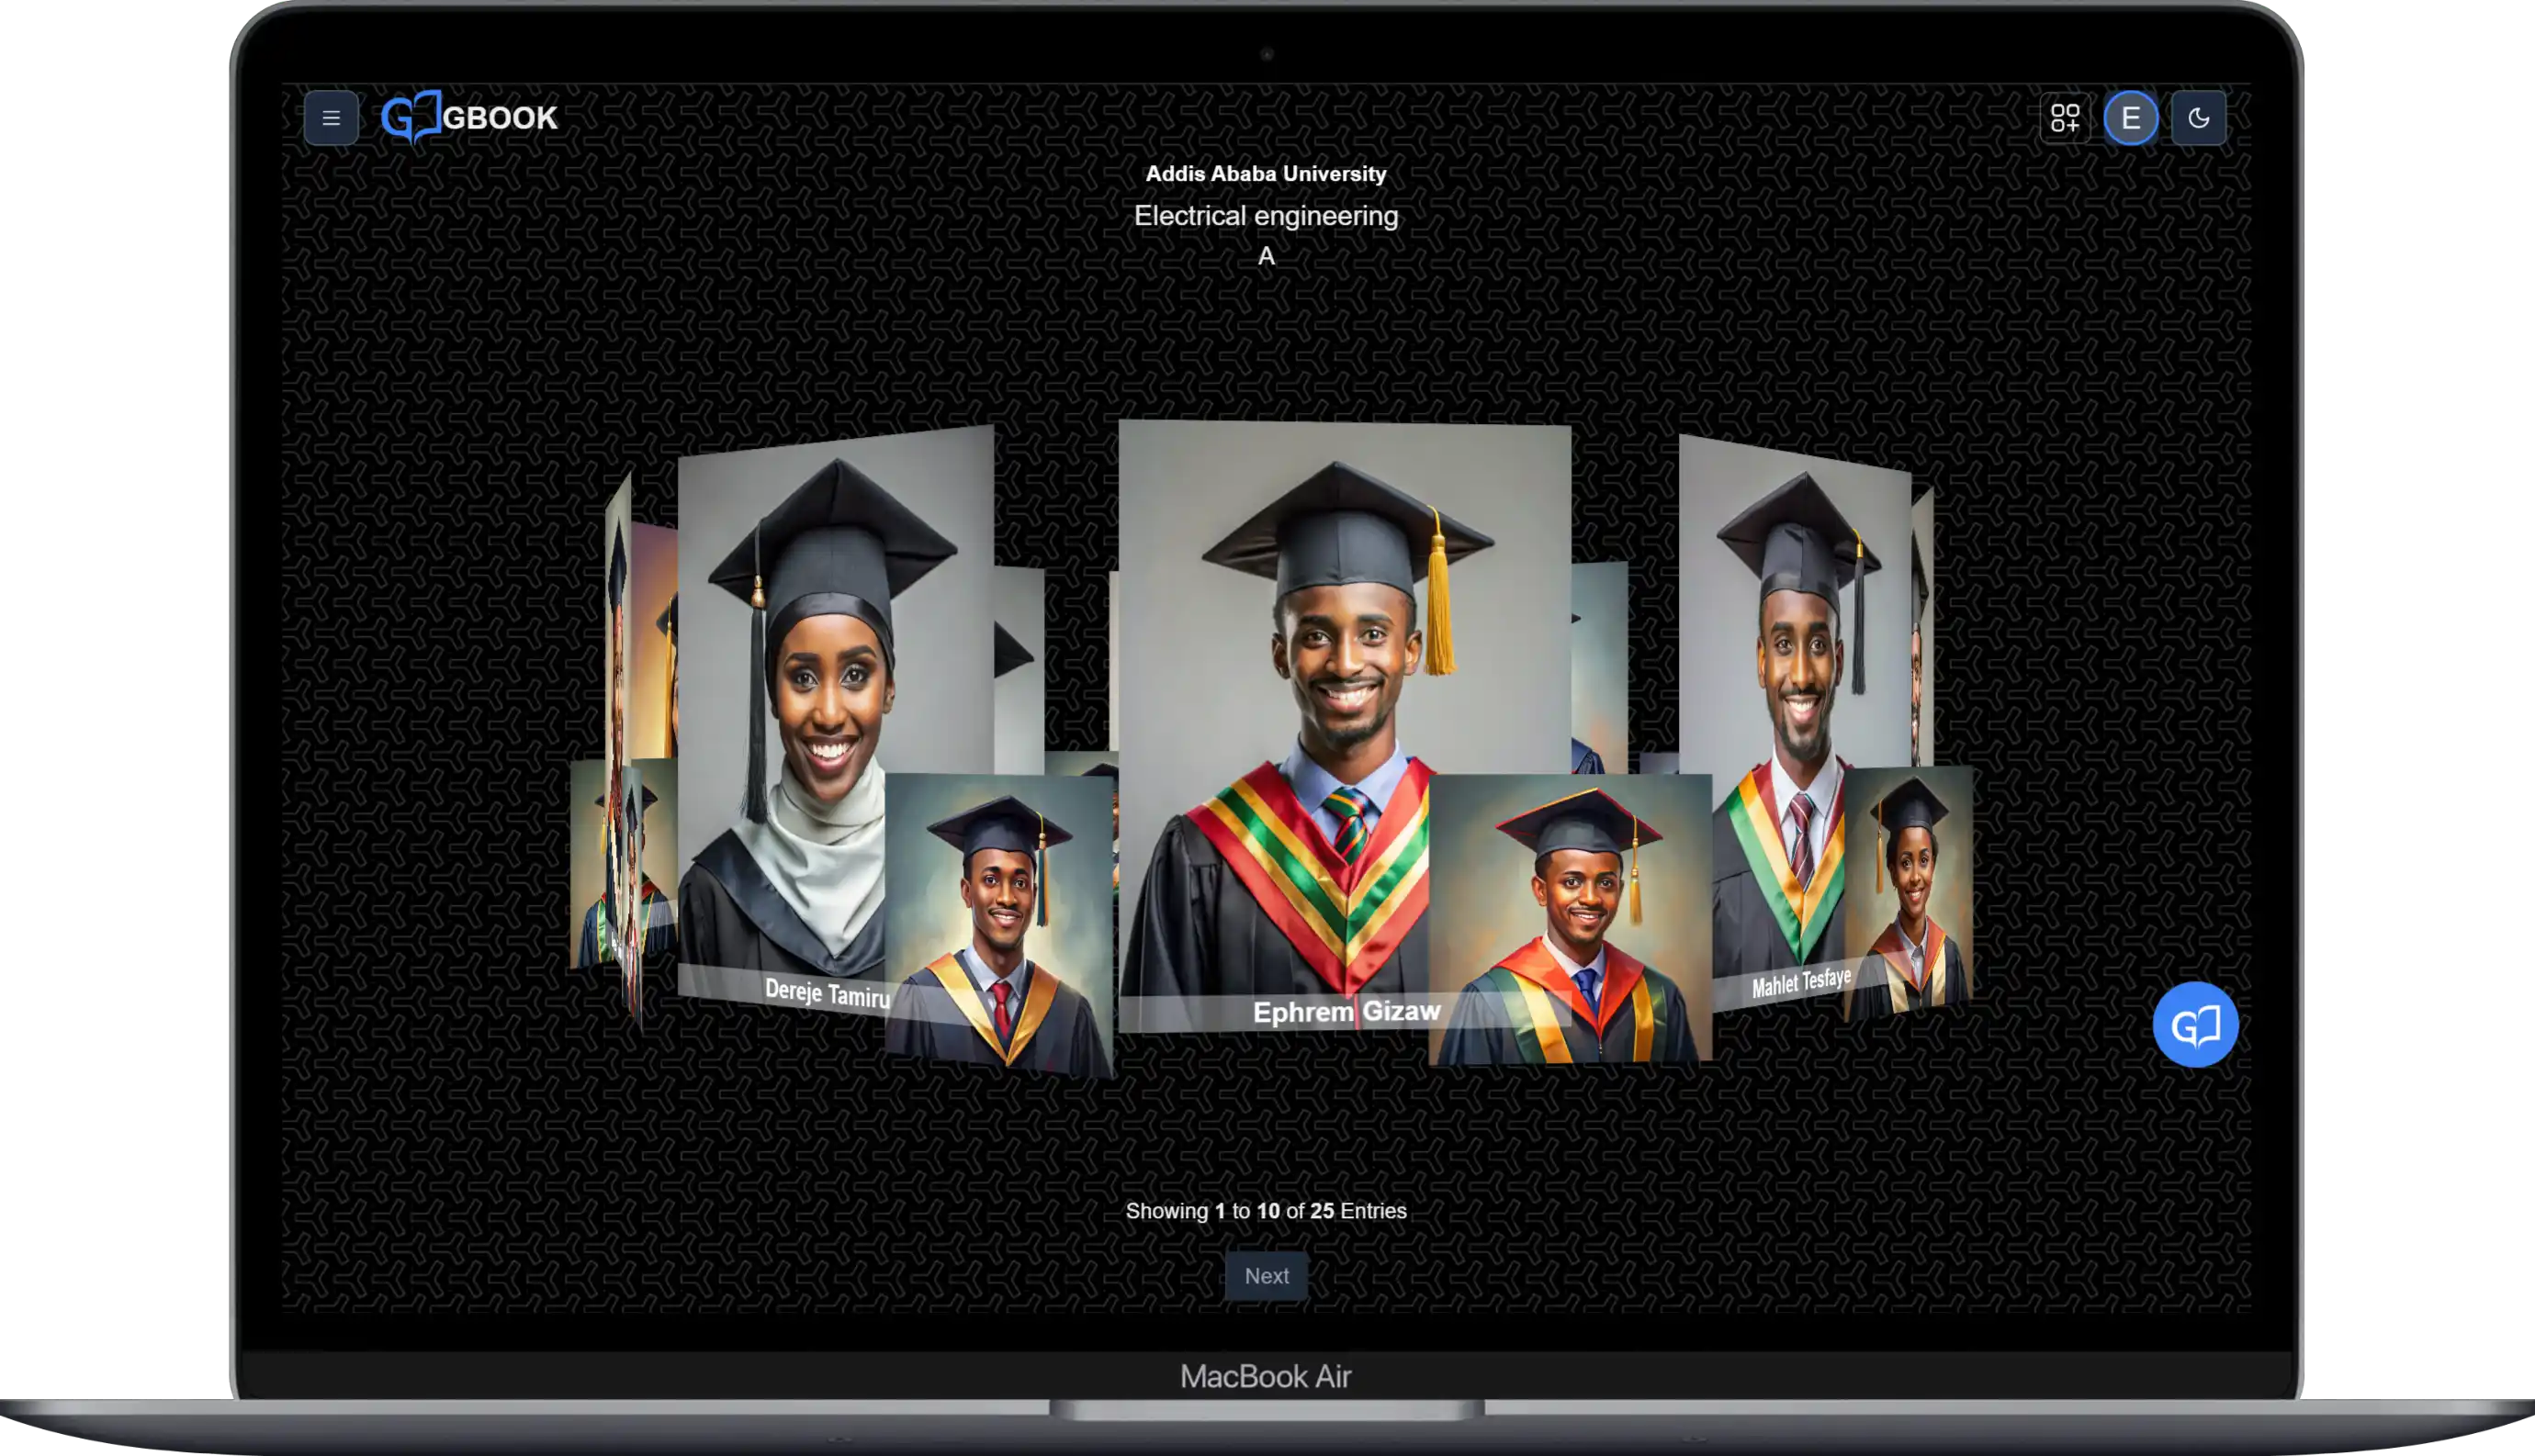This screenshot has height=1456, width=2535.
Task: Click the GBOOK brand text
Action: [500, 118]
